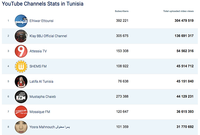Open the Elhiwar Ettounsi channel link
This screenshot has width=200, height=135.
41,21
